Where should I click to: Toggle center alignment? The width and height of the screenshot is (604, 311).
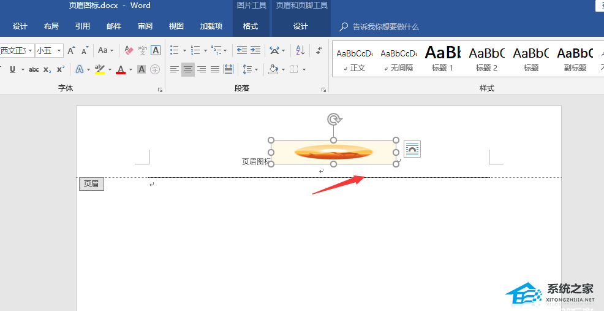188,69
